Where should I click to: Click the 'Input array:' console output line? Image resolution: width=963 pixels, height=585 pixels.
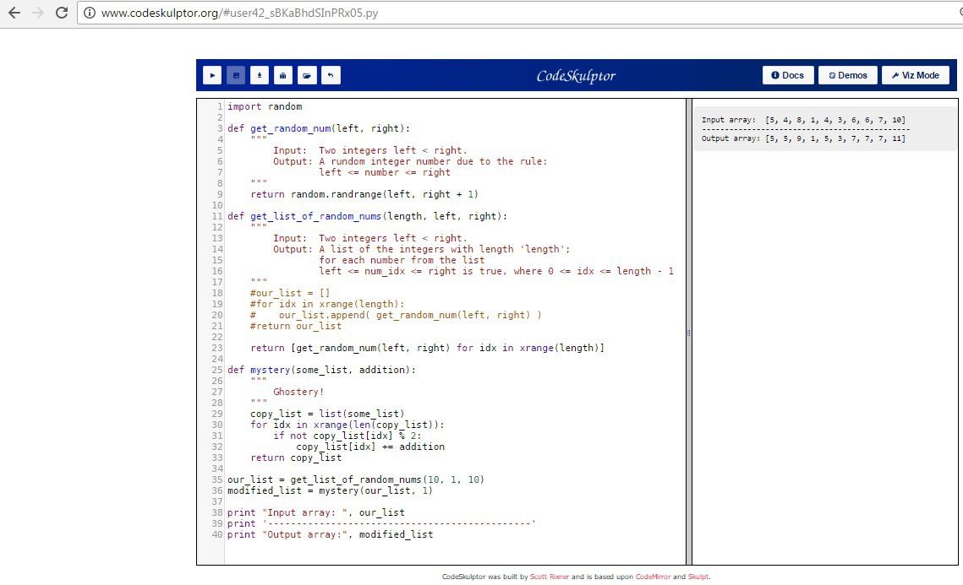pos(803,120)
